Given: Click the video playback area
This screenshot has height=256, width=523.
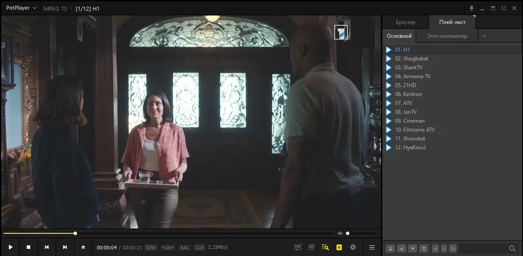Looking at the screenshot, I should pos(191,122).
